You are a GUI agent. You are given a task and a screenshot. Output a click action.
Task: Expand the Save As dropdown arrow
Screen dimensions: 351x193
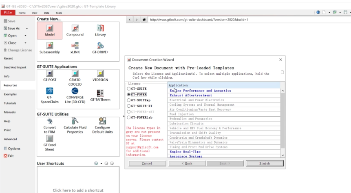click(27, 29)
